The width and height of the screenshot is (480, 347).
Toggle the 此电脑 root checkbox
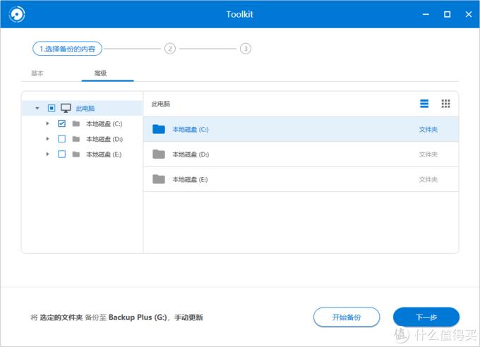click(x=52, y=109)
